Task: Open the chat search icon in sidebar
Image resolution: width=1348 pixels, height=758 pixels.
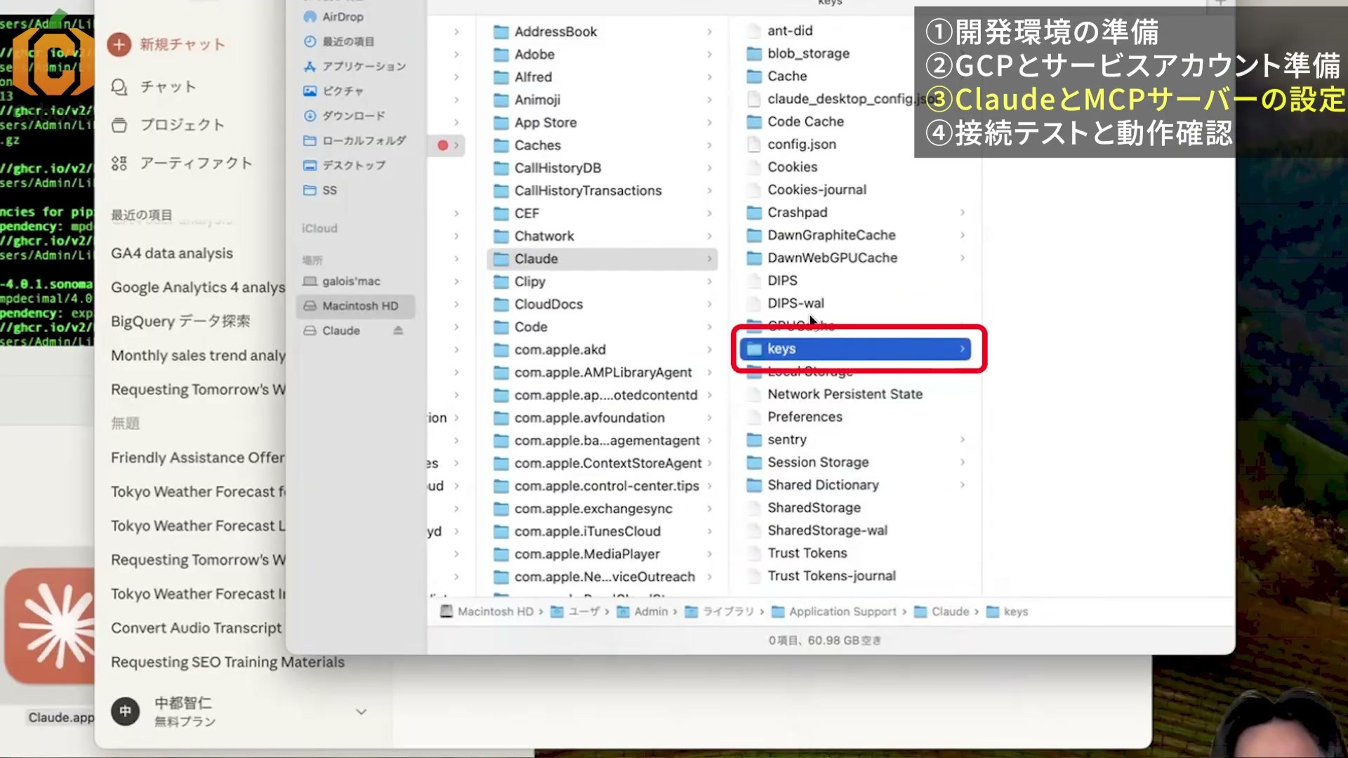Action: [x=119, y=87]
